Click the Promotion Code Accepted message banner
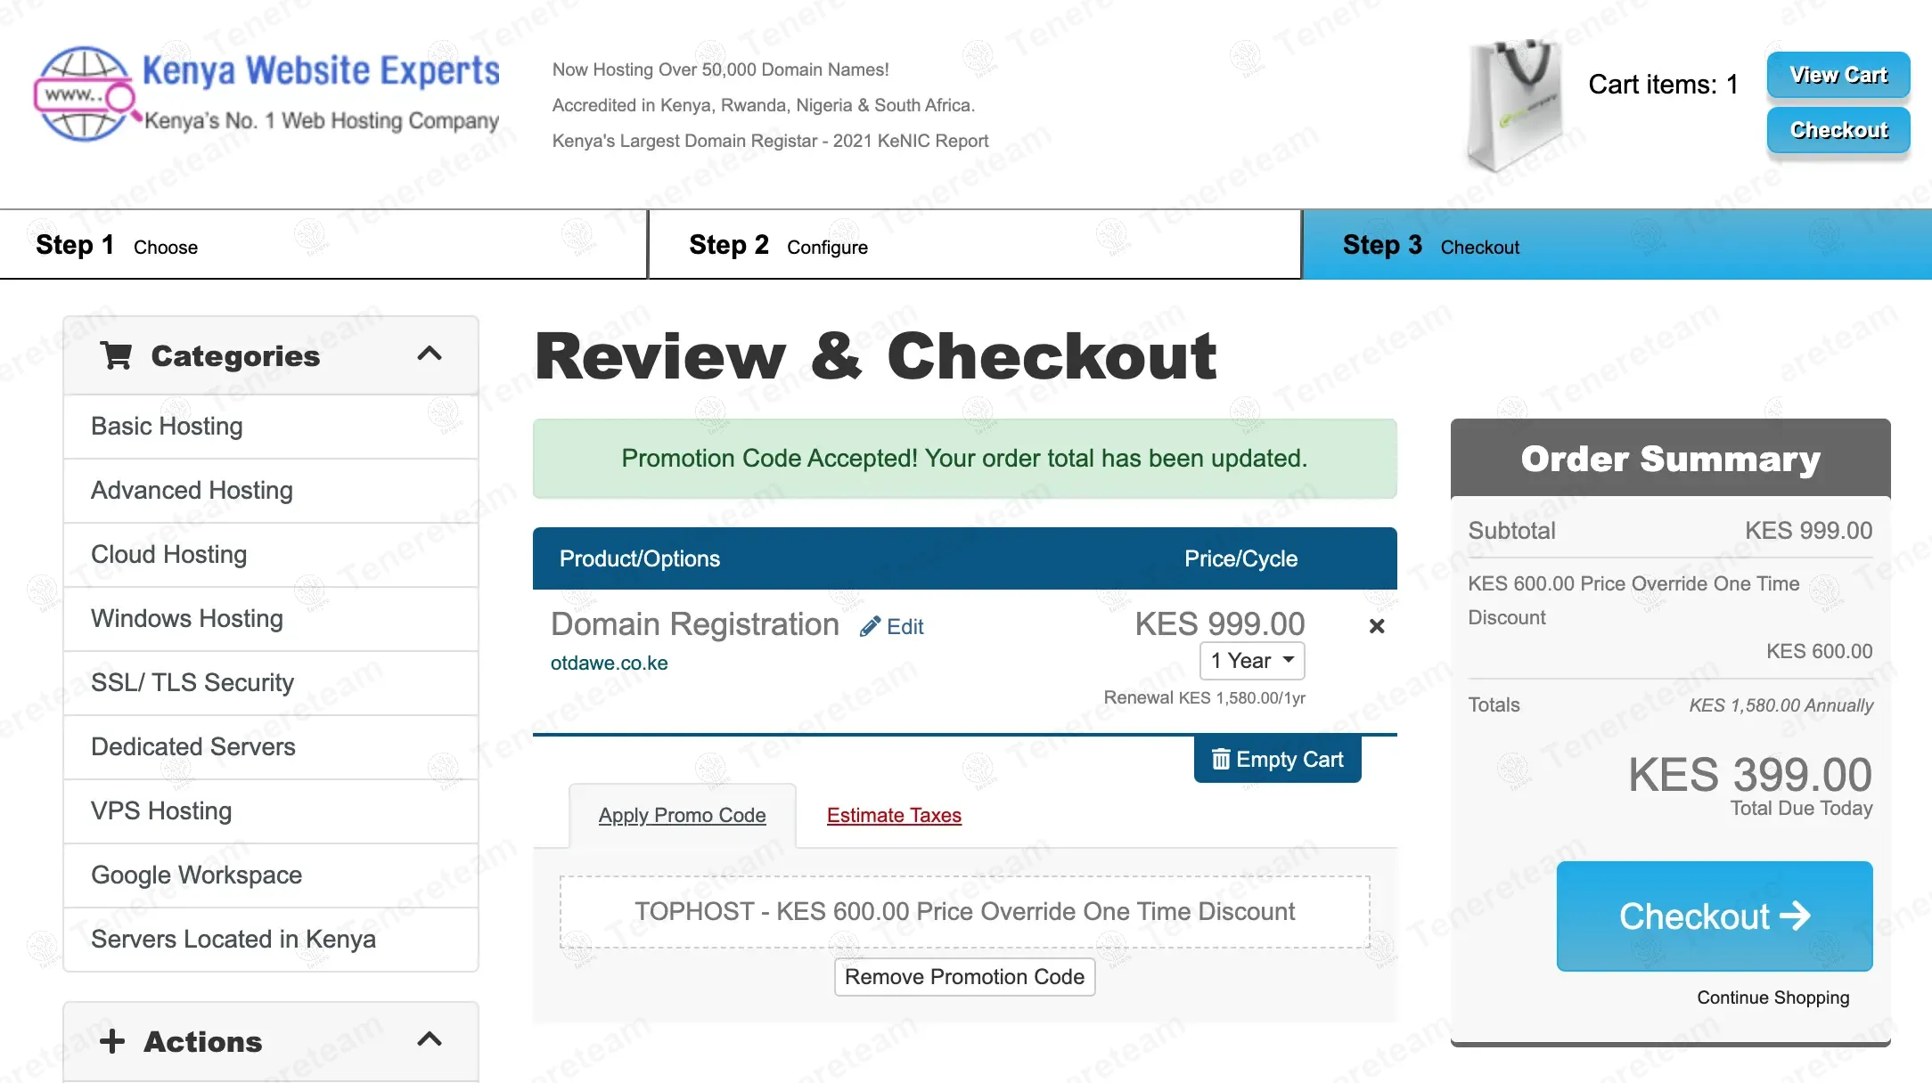 coord(964,459)
